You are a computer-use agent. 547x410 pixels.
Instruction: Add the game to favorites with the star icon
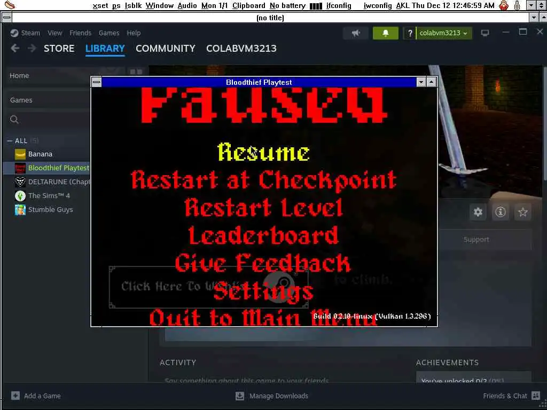pyautogui.click(x=522, y=212)
